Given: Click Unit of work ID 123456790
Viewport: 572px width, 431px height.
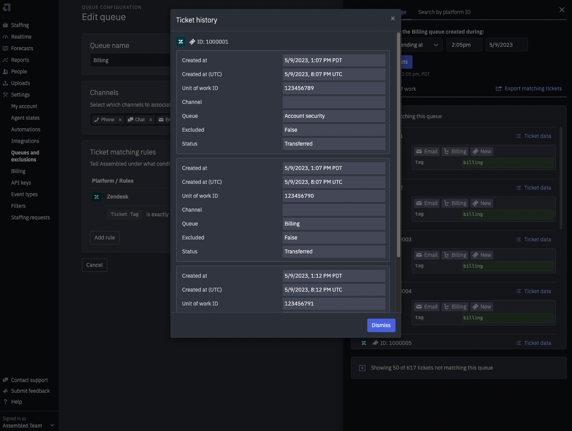Looking at the screenshot, I should pos(334,196).
